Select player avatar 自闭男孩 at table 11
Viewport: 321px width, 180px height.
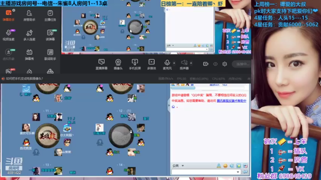(26, 142)
